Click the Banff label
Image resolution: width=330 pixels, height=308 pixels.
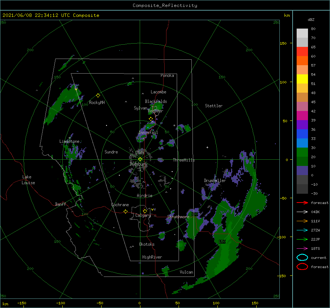60,204
